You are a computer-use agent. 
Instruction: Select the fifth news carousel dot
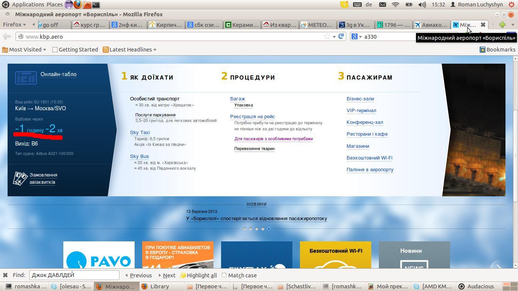click(x=268, y=229)
